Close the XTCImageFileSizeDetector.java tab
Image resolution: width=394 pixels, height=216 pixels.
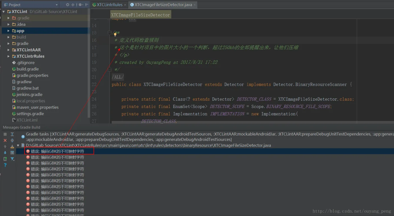click(195, 5)
